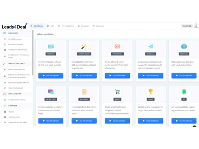Click the Extract LinkedIn badge label

(x=84, y=54)
